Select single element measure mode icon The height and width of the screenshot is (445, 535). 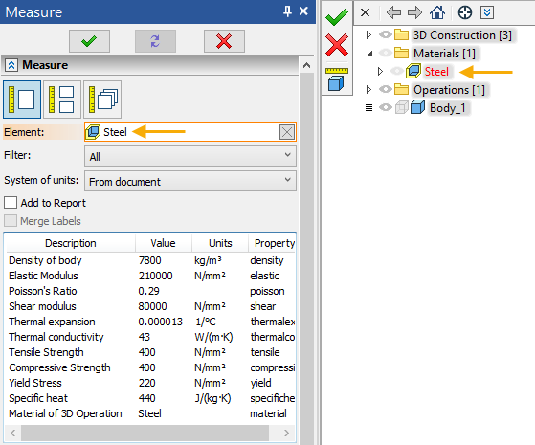click(x=22, y=100)
